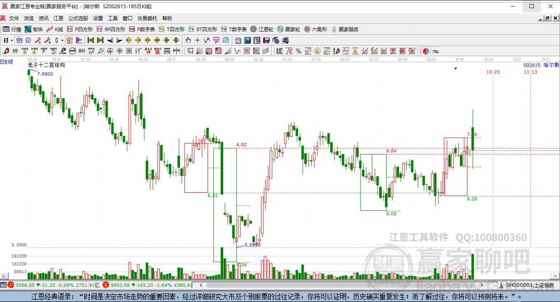
Task: Click the 11-13 date marker
Action: 530,72
